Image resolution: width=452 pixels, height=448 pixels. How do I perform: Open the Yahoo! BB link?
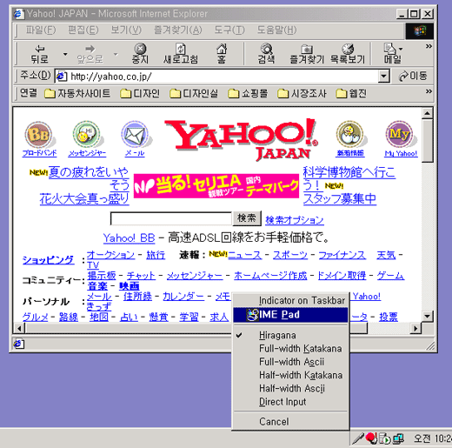click(x=129, y=238)
